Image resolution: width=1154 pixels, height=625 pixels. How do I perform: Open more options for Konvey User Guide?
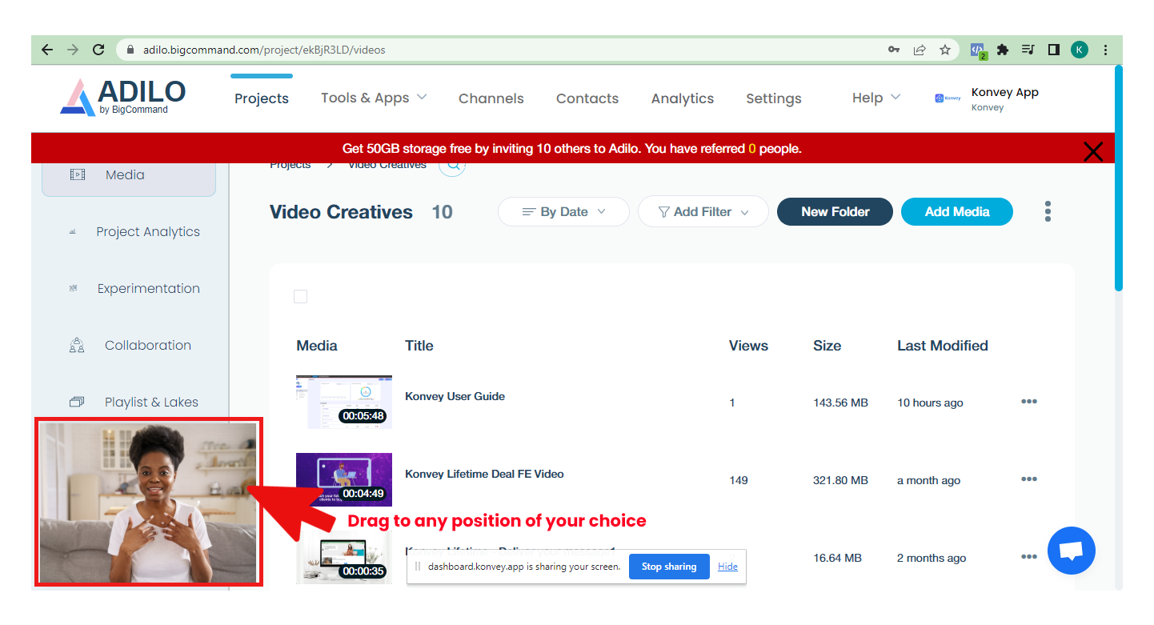point(1029,402)
